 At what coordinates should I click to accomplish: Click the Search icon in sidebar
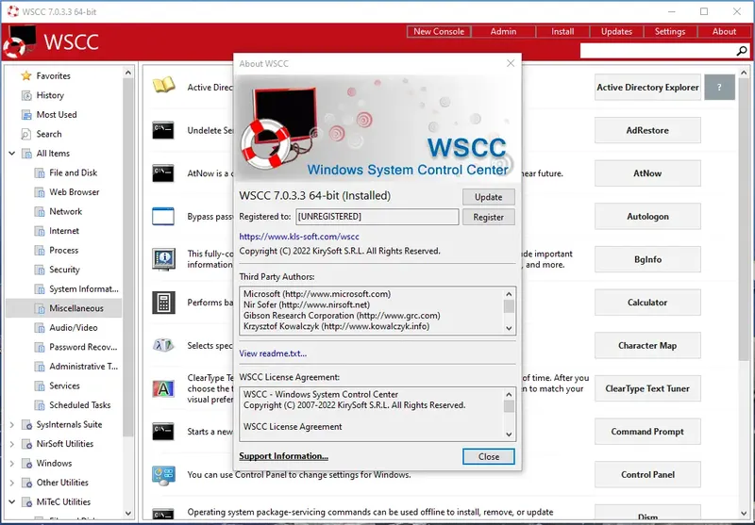(x=26, y=134)
